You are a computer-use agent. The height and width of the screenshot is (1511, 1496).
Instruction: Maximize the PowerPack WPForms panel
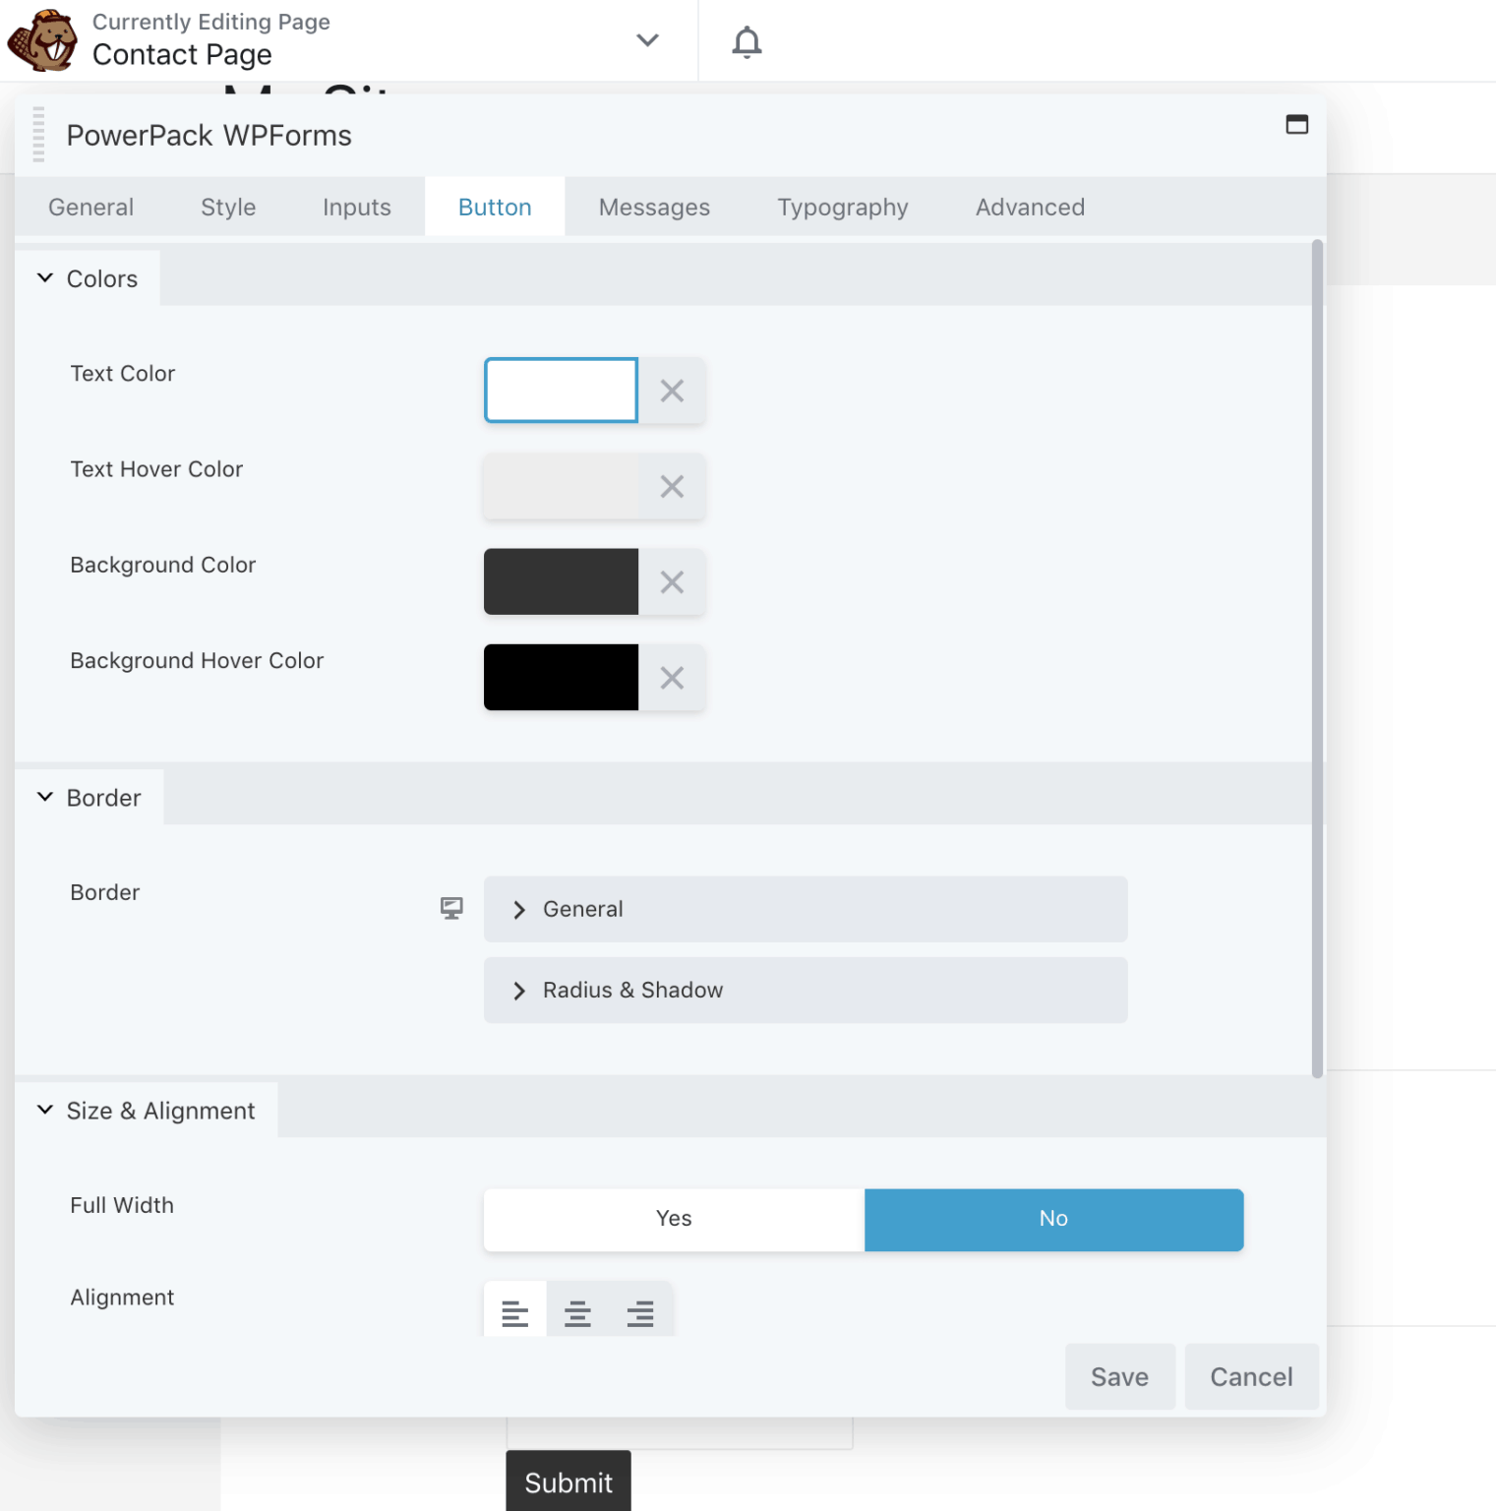point(1296,124)
